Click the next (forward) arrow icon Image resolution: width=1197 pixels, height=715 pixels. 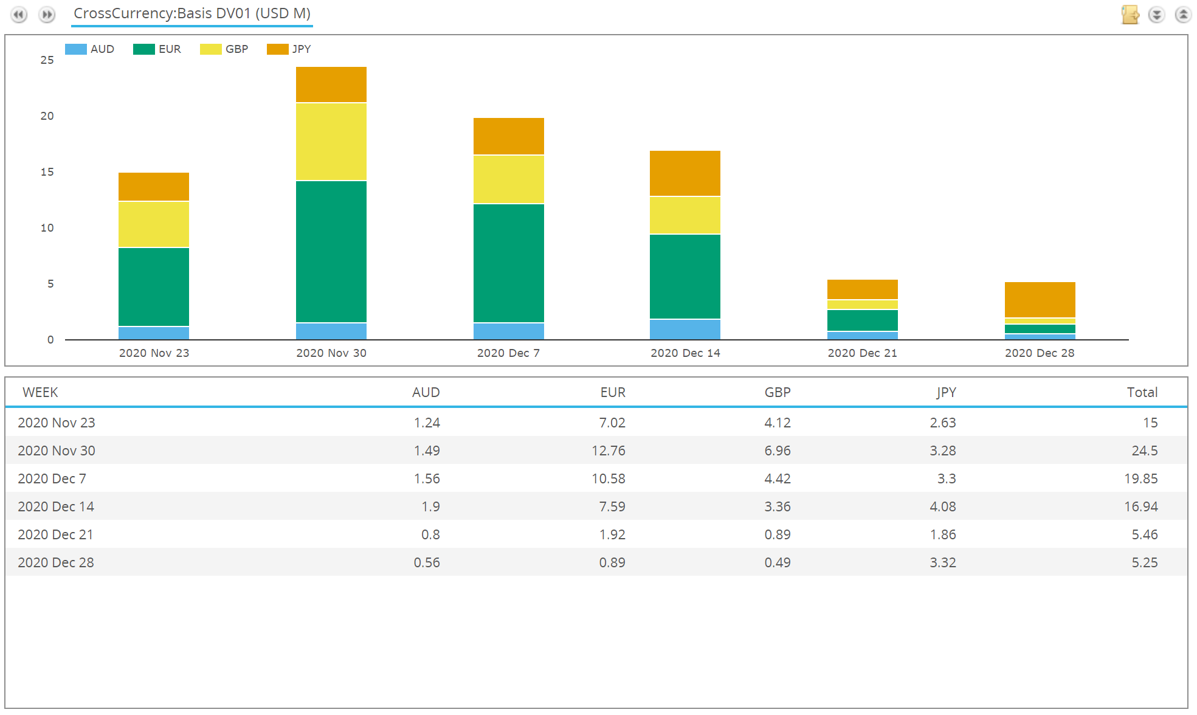[47, 15]
